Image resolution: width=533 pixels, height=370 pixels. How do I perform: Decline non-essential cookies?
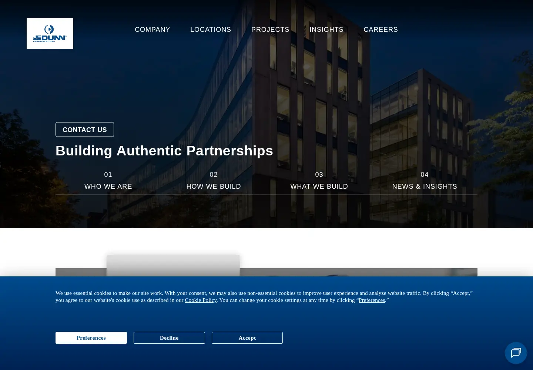pos(169,338)
